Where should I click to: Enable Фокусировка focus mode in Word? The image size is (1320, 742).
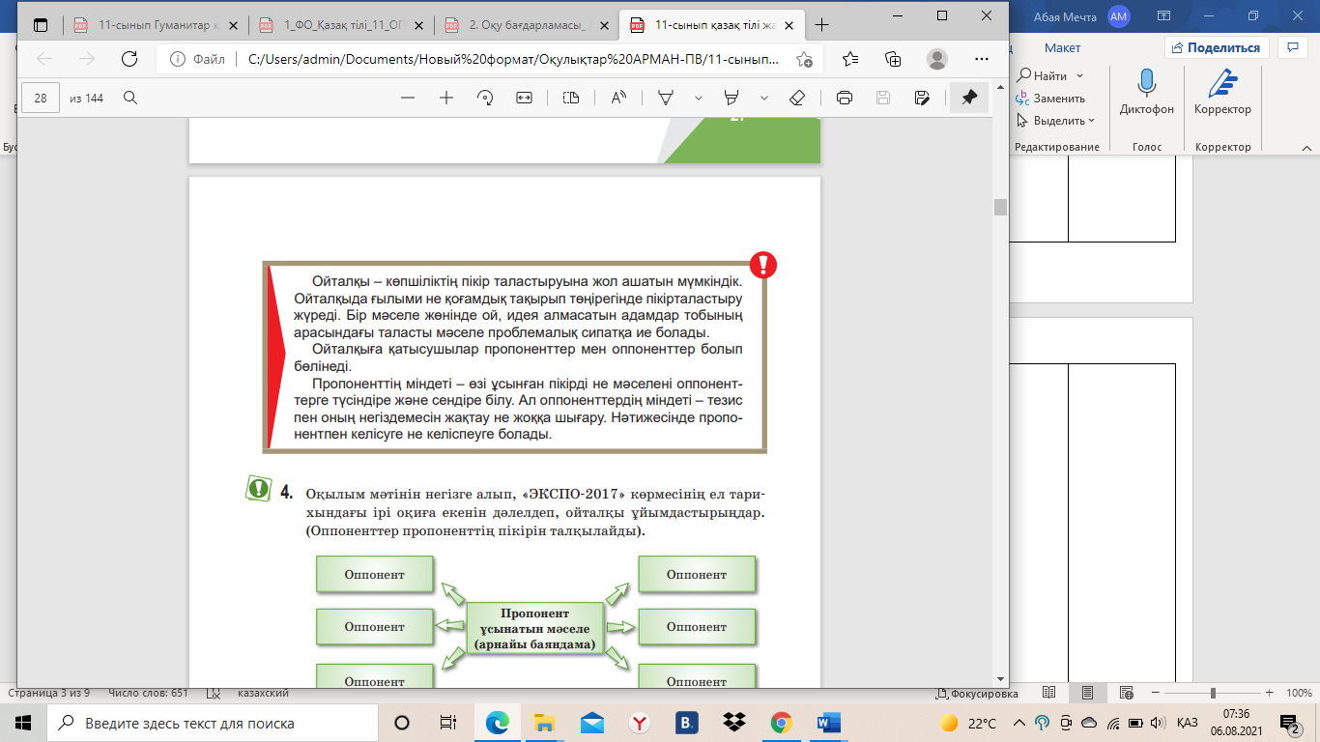[978, 694]
